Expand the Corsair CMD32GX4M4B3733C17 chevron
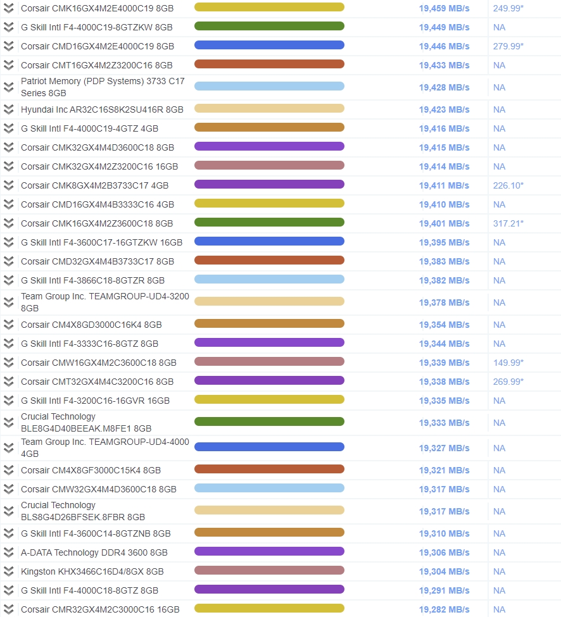 pos(9,261)
